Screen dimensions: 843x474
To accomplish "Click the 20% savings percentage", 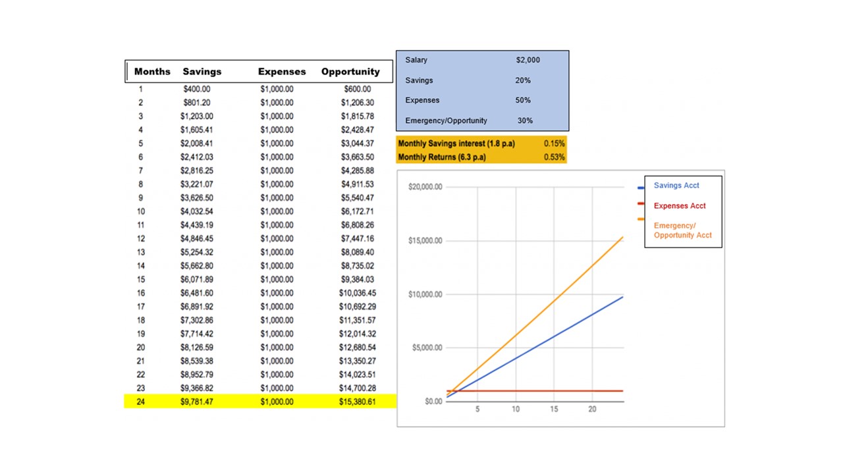I will click(523, 80).
